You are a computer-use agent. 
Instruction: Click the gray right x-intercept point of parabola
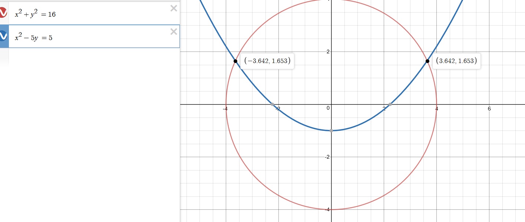click(x=390, y=105)
